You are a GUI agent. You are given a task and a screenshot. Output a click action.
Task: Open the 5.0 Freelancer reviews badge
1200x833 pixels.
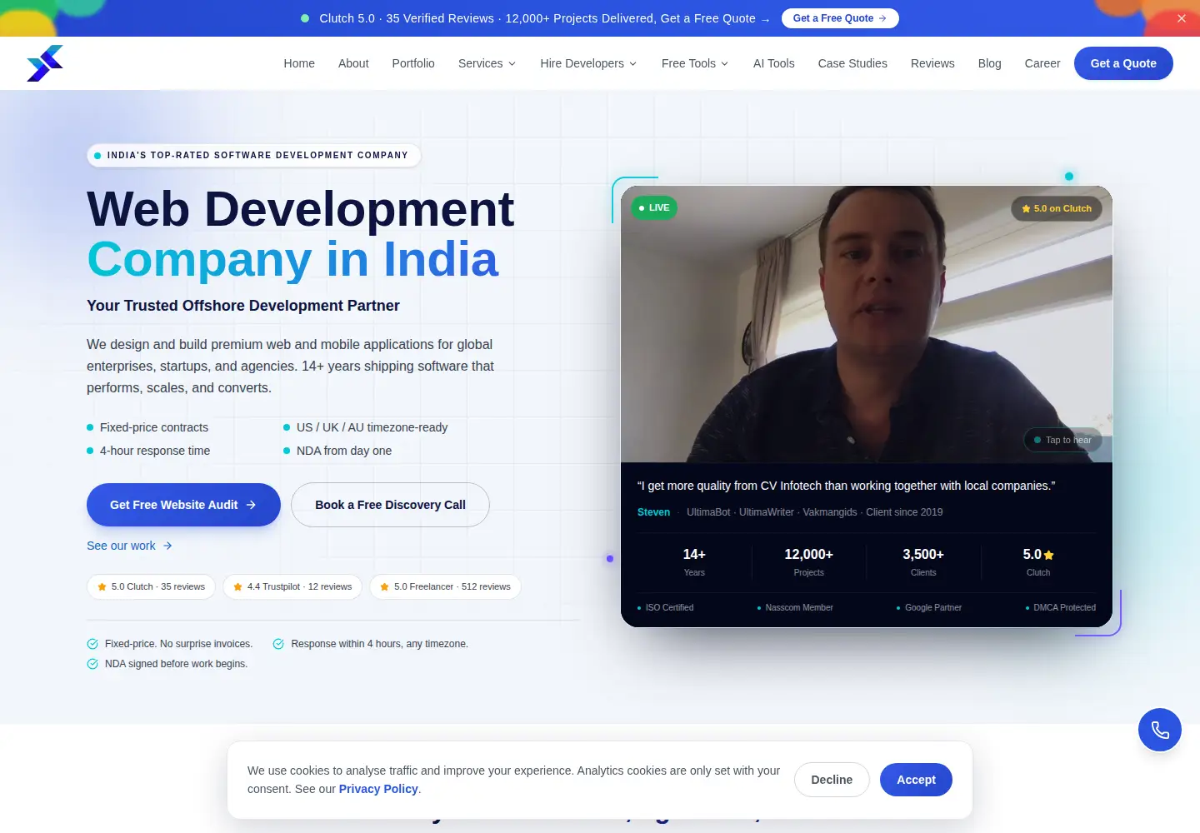[x=445, y=586]
